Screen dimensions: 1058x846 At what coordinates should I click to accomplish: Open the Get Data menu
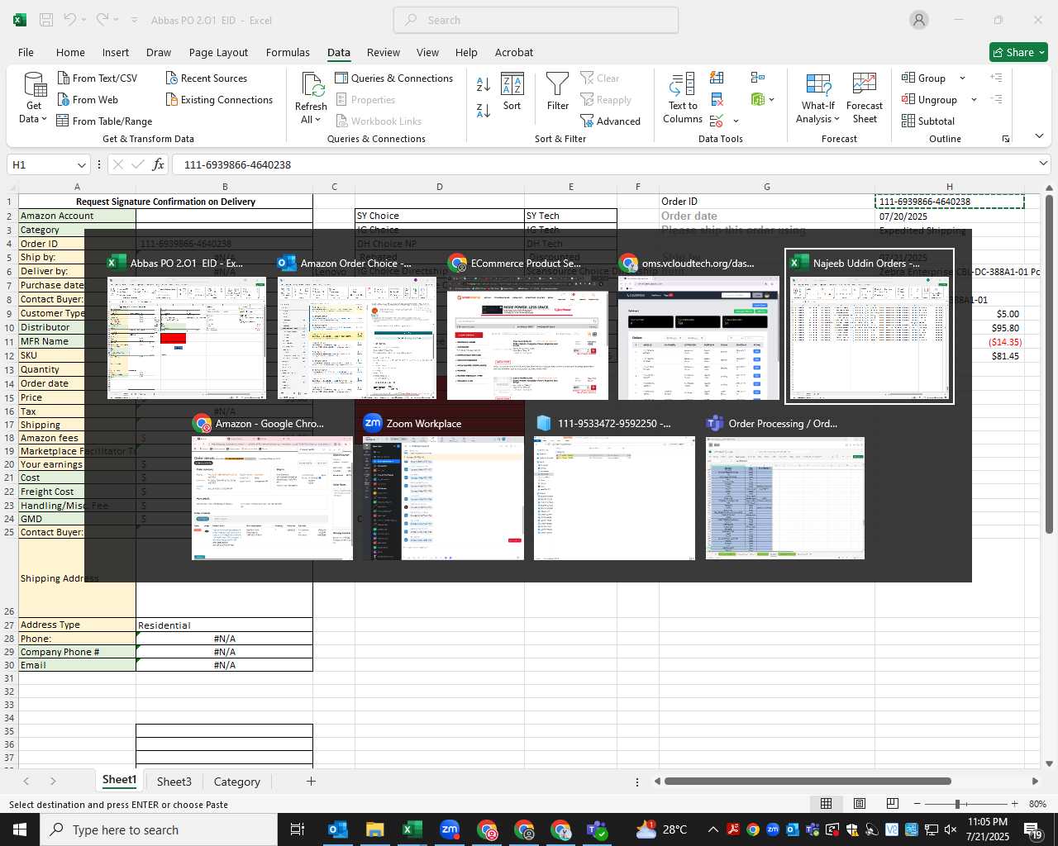pos(34,98)
